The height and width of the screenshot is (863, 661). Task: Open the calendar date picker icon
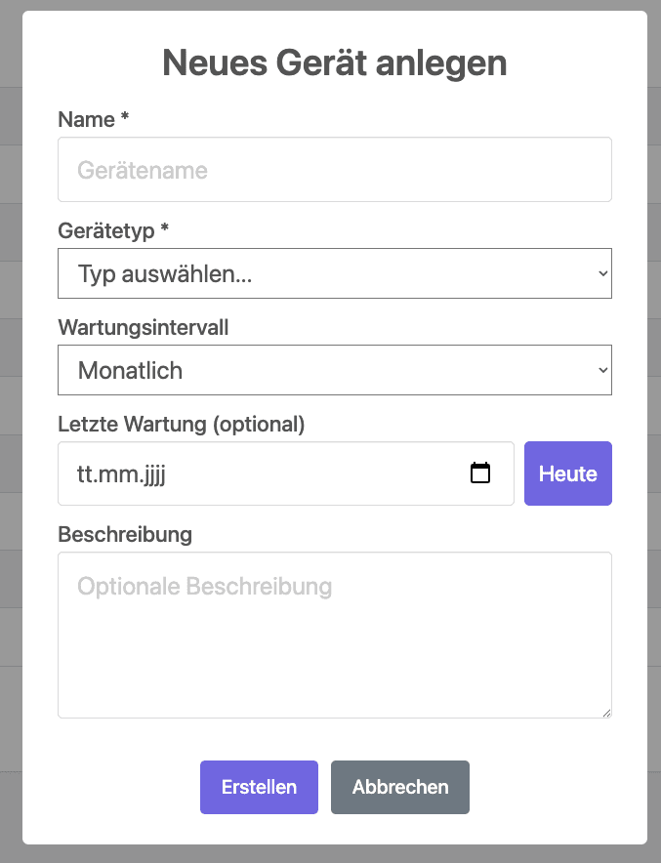point(480,473)
